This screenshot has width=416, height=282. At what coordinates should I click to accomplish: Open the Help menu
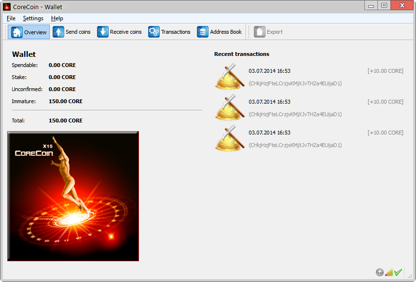(57, 18)
